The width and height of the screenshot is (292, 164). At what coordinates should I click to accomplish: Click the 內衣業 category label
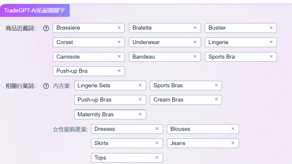click(x=62, y=86)
